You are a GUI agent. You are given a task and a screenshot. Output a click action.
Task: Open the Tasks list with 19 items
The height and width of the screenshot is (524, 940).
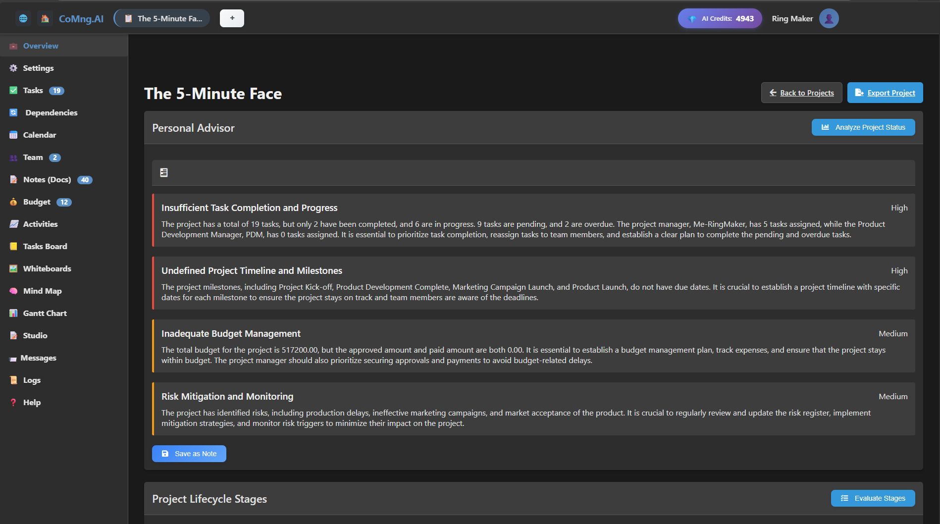(33, 90)
